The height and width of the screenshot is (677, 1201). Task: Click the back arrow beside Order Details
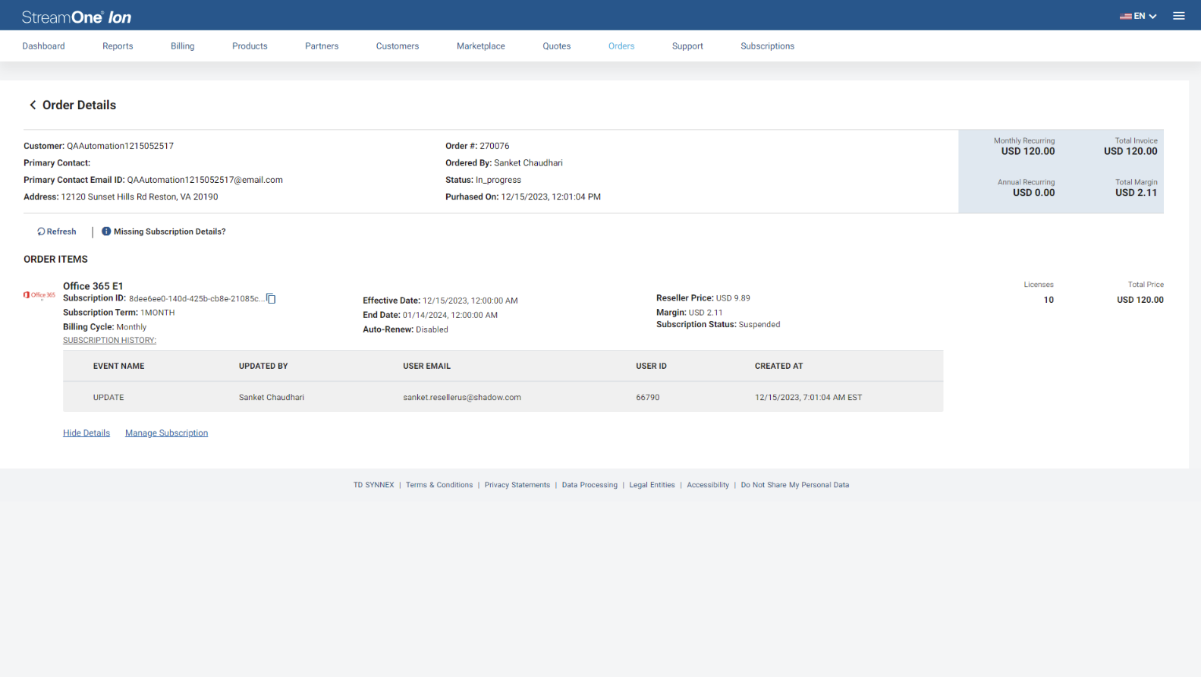(33, 105)
